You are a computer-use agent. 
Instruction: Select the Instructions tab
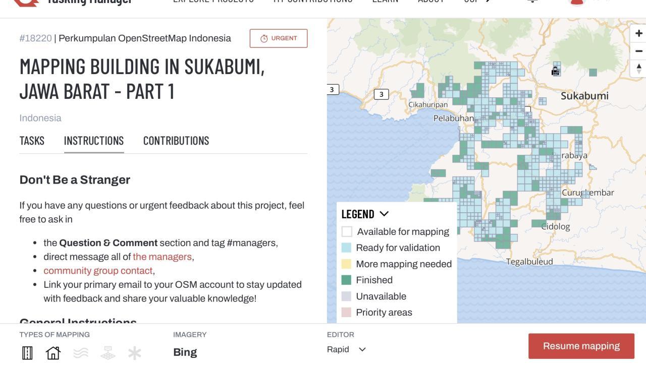(94, 141)
